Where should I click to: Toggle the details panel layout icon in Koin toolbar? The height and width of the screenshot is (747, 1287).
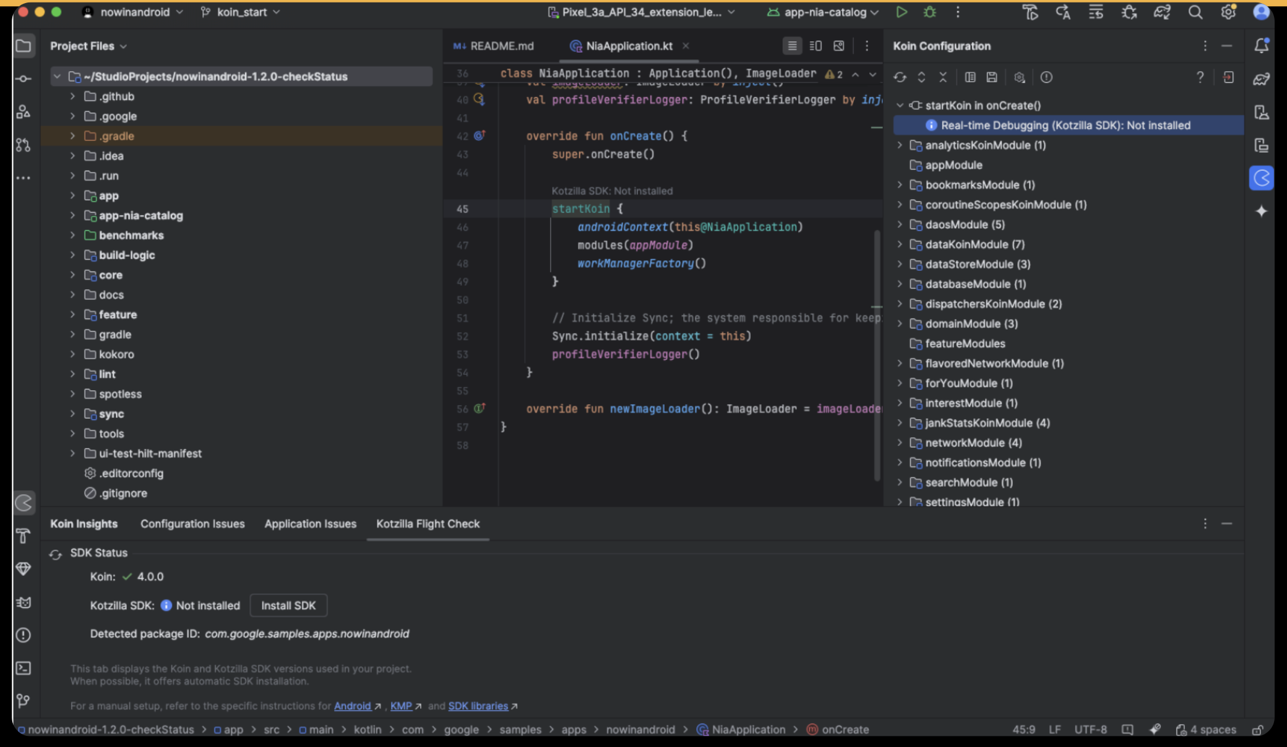click(970, 77)
